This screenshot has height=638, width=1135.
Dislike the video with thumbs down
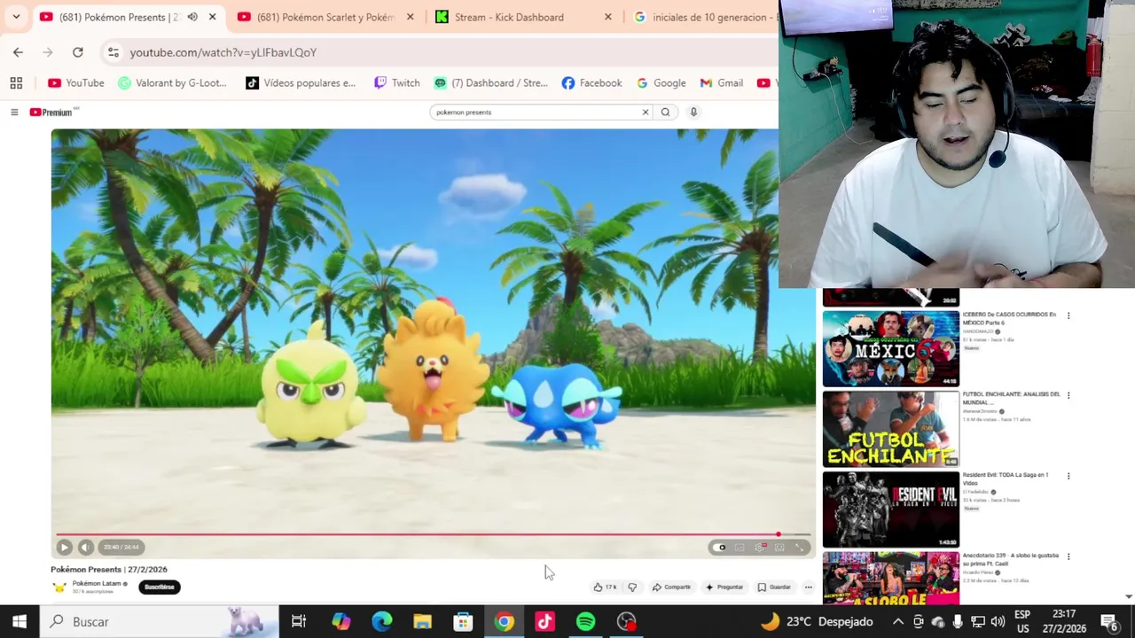click(x=632, y=587)
